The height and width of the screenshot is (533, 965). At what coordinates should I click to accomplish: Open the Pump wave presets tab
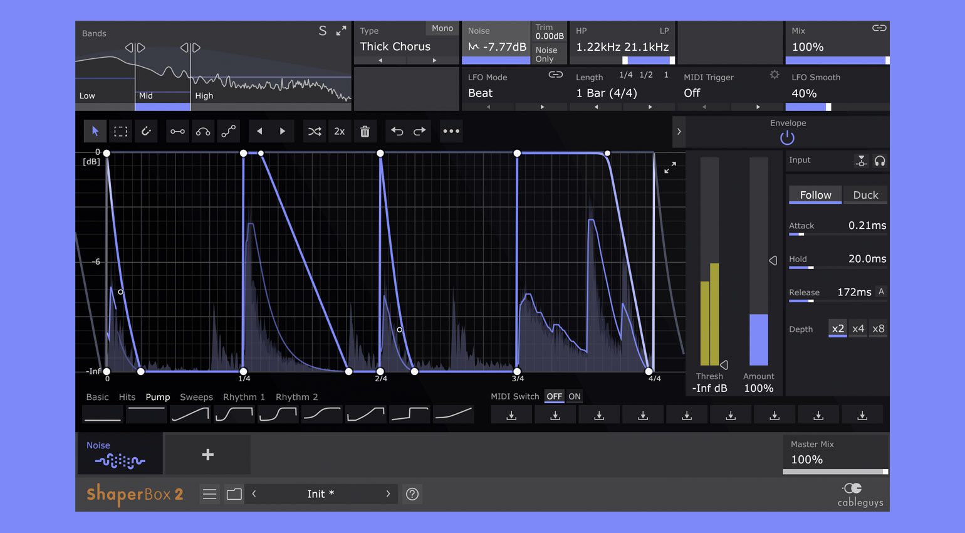click(158, 397)
